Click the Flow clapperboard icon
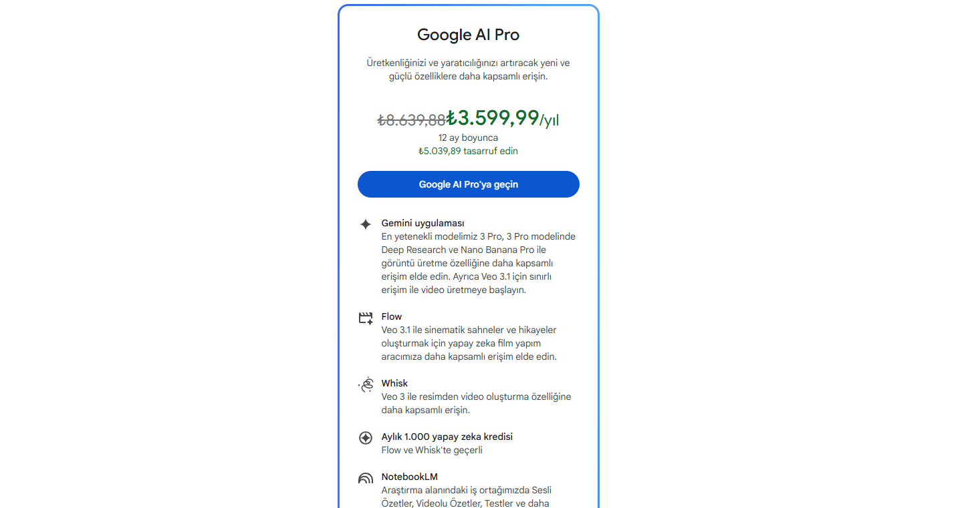Screen dimensions: 968x508 [366, 318]
